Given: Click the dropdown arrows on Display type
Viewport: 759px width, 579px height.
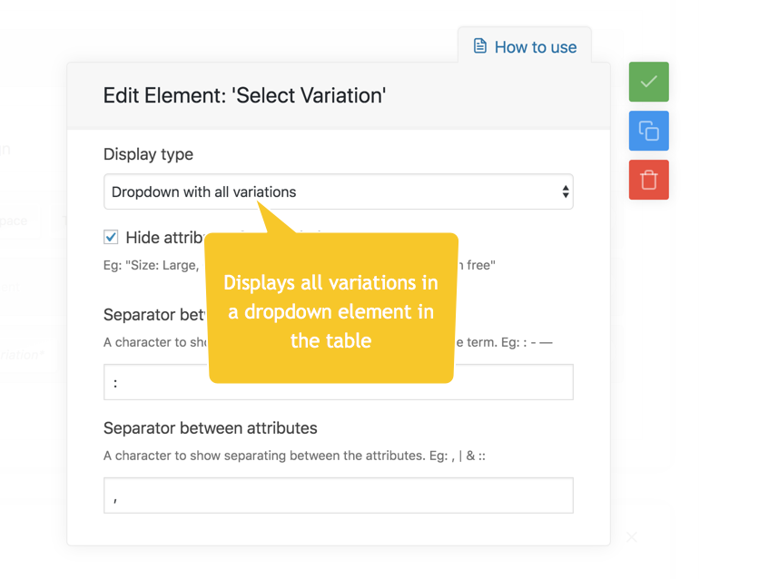Looking at the screenshot, I should point(565,191).
